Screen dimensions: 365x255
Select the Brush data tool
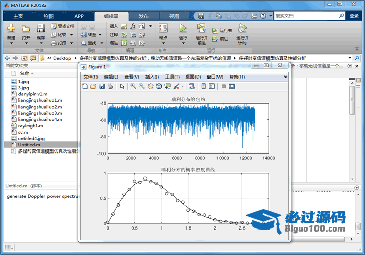[x=177, y=86]
